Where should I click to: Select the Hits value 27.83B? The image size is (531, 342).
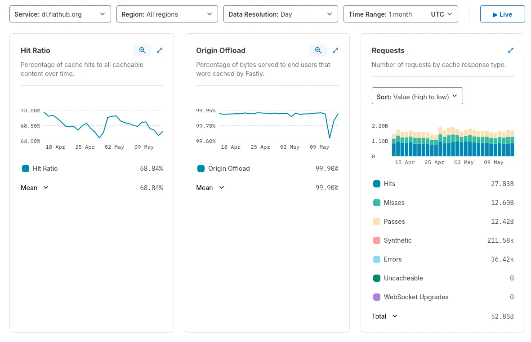coord(502,184)
